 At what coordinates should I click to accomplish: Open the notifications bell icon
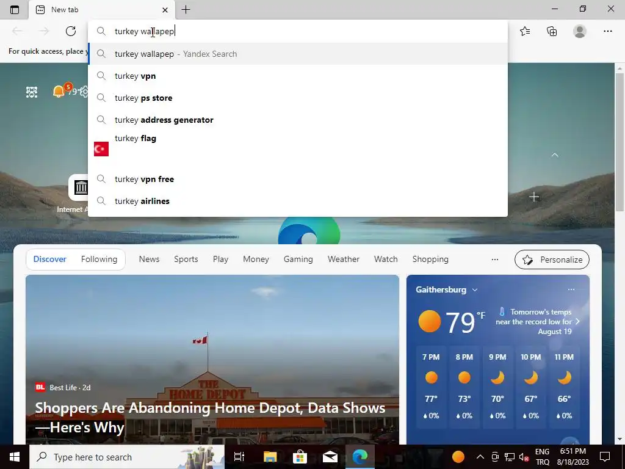(x=59, y=92)
